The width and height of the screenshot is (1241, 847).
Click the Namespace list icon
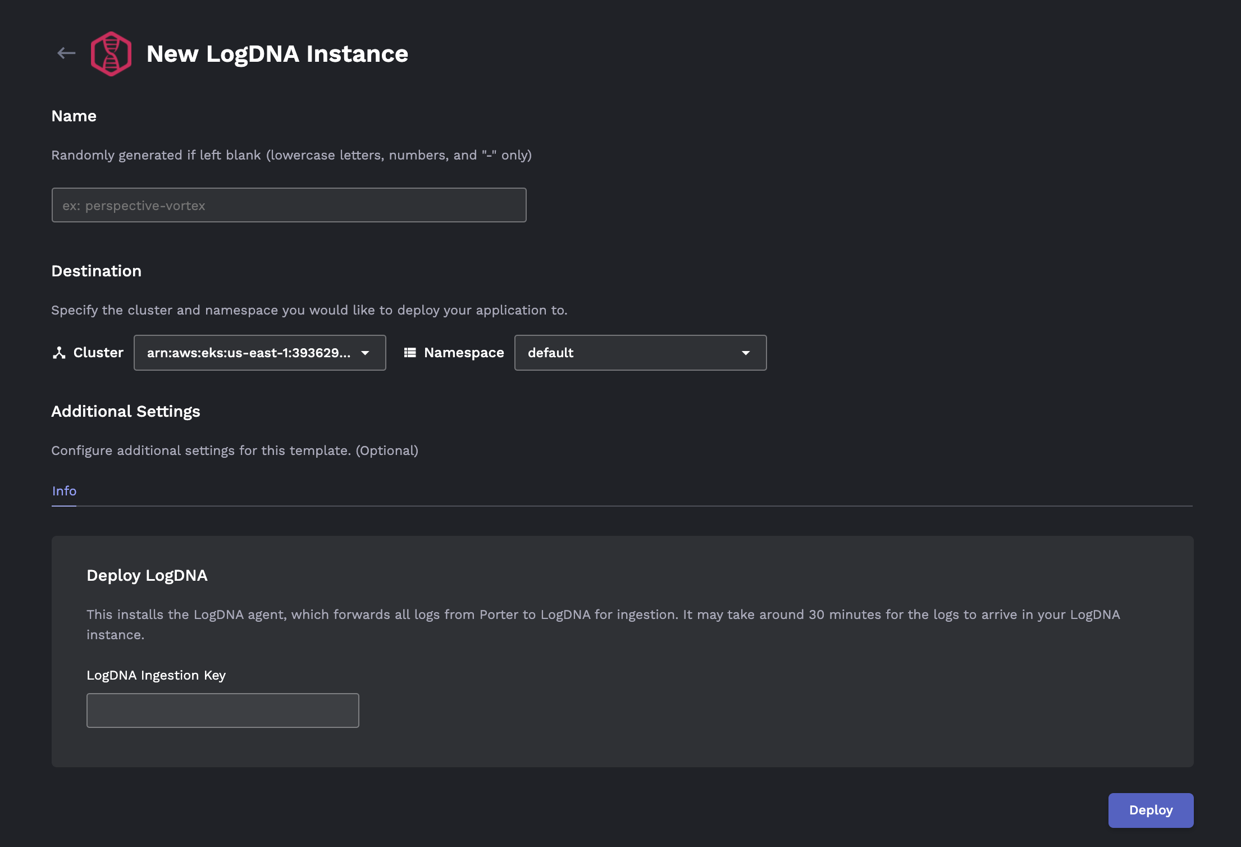click(410, 353)
